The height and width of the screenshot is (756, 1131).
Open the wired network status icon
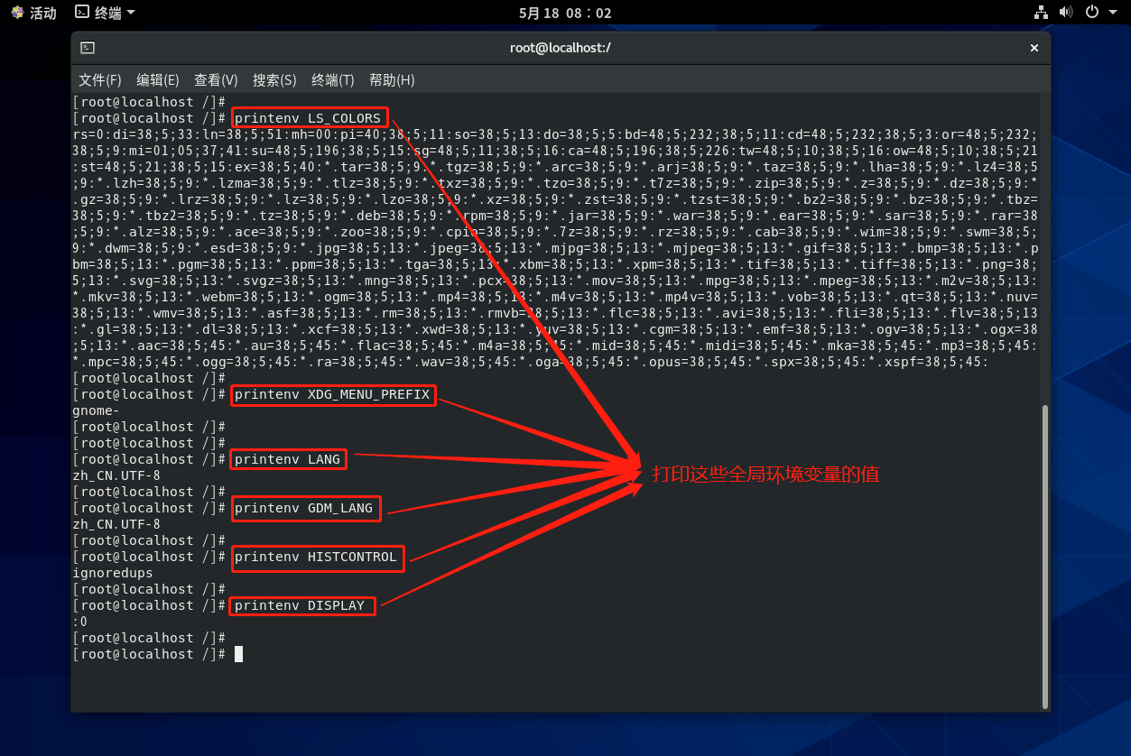1041,13
